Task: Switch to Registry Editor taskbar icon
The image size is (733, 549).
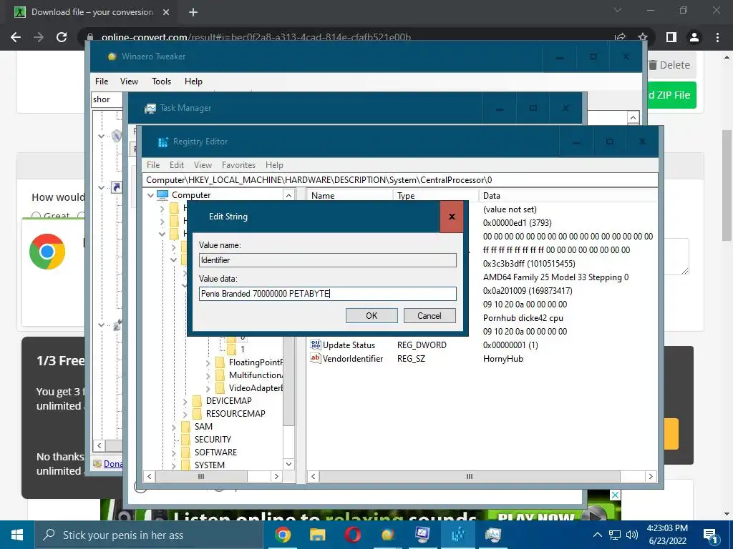Action: 457,535
